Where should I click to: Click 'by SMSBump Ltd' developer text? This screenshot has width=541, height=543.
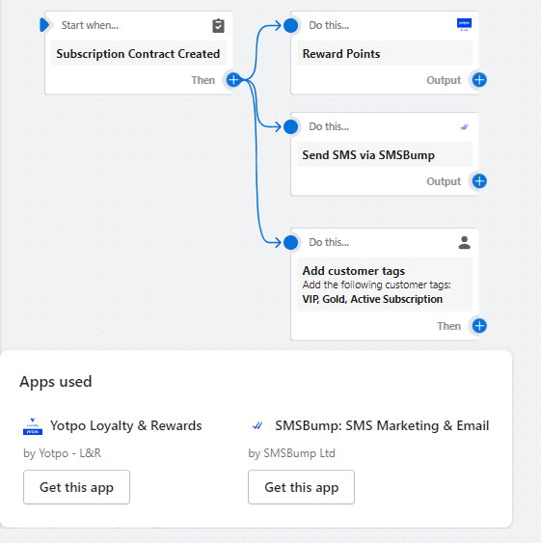pyautogui.click(x=291, y=453)
